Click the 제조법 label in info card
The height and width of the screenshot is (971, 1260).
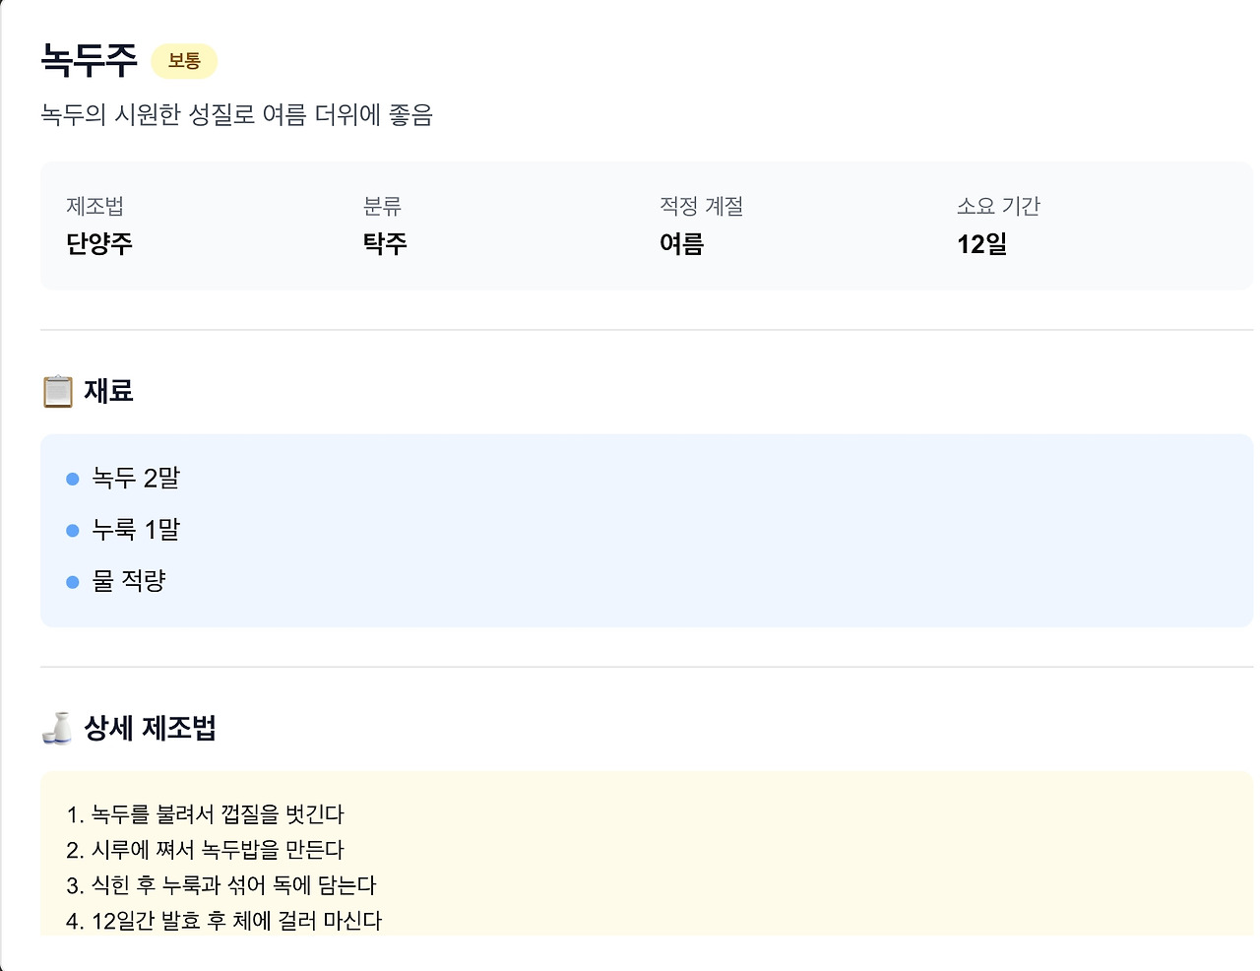tap(94, 206)
